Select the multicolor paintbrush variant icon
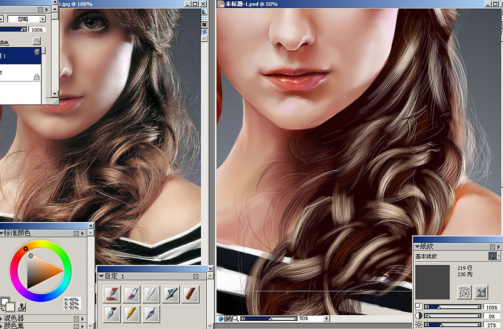Screen dimensions: 503x329 tap(131, 294)
